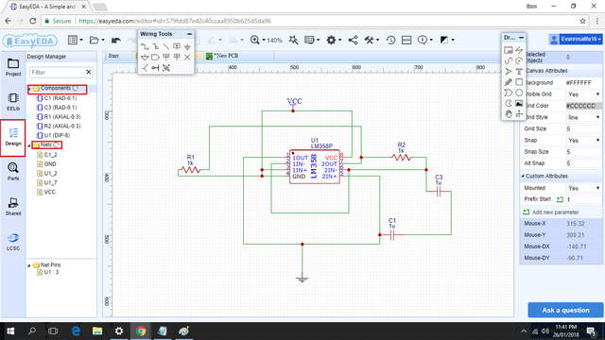605x340 pixels.
Task: Open the LCSC sidebar panel
Action: tap(13, 242)
